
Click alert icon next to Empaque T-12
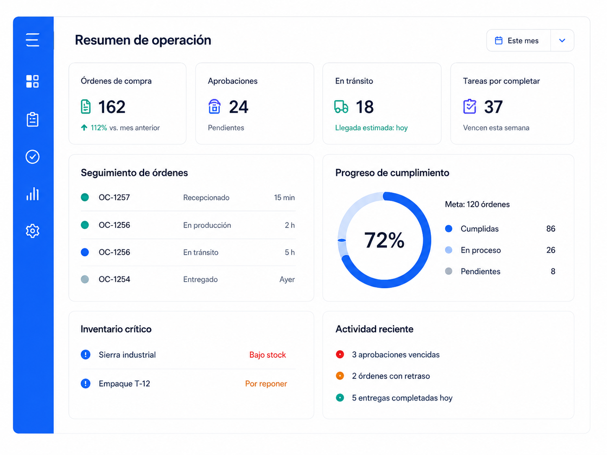86,383
